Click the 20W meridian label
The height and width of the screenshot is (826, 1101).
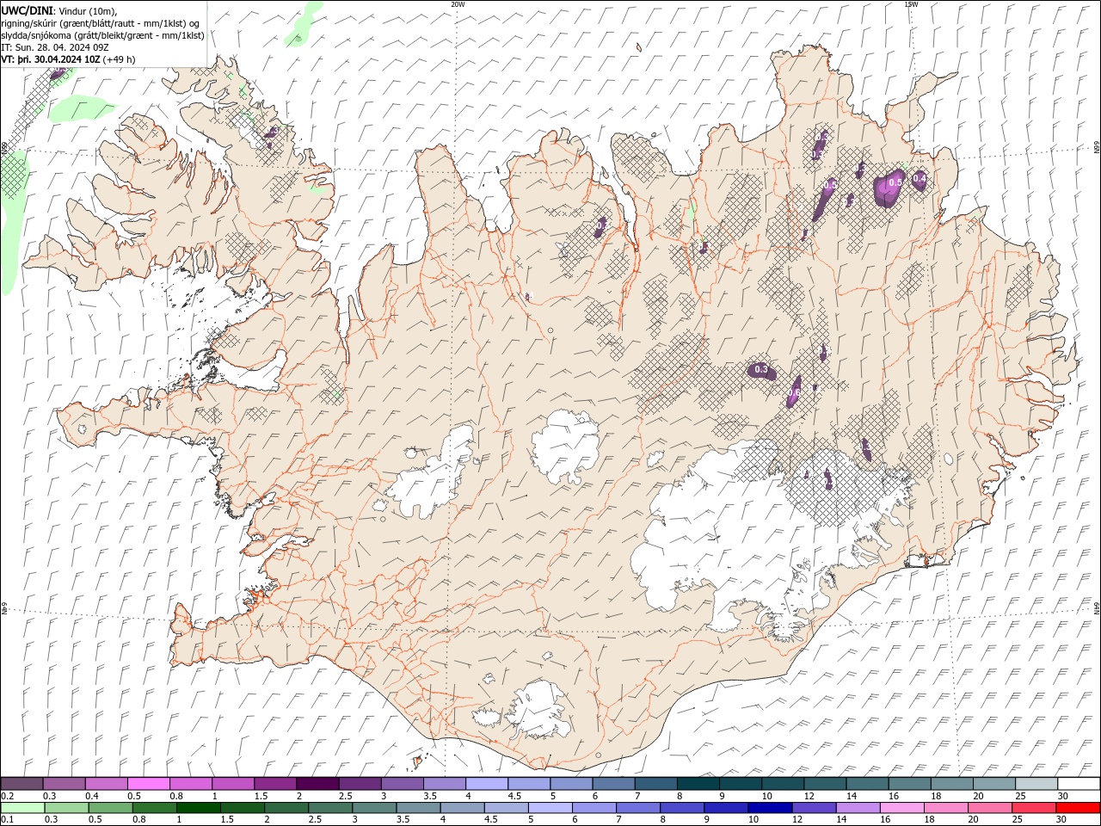click(458, 4)
